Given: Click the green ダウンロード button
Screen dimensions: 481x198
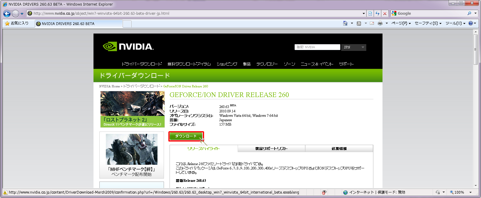Looking at the screenshot, I should tap(186, 136).
